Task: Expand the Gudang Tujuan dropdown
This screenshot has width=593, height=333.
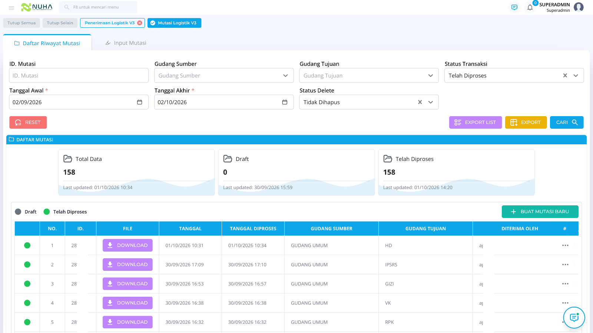Action: coord(431,75)
